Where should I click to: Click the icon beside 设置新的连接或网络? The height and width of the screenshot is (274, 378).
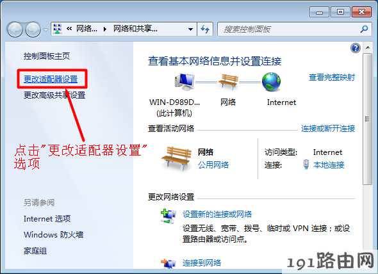click(168, 216)
